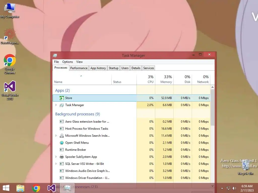Switch to the Services tab

coord(149,68)
